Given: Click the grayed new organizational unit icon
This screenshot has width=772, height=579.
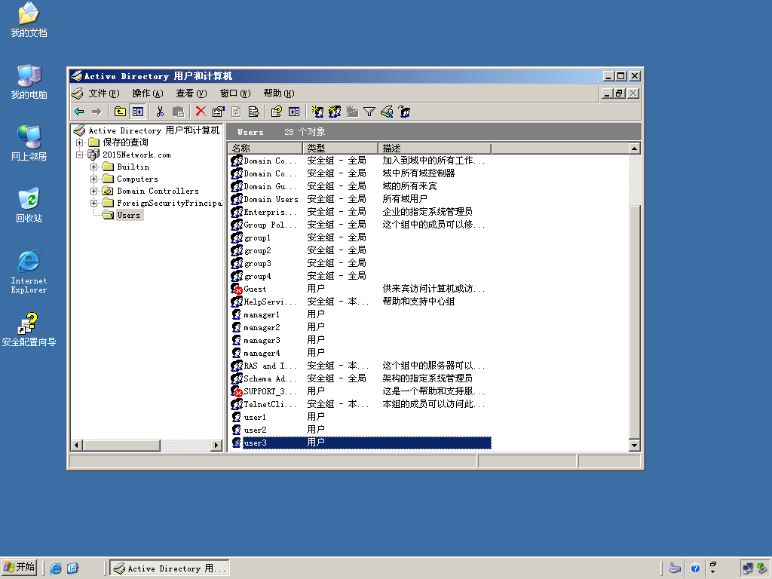Looking at the screenshot, I should tap(352, 112).
